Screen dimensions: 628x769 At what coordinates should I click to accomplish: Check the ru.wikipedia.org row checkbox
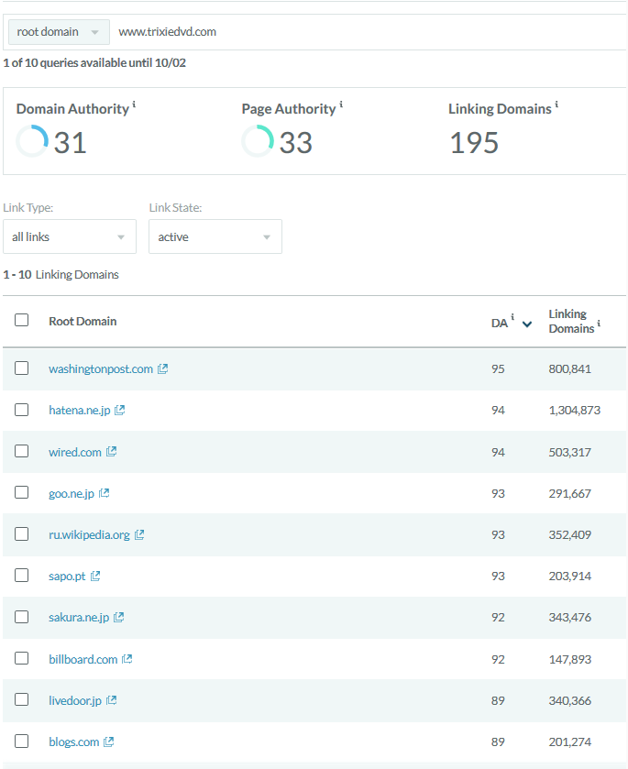coord(22,533)
